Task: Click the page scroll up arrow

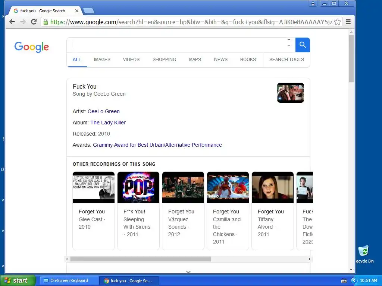Action: [351, 32]
